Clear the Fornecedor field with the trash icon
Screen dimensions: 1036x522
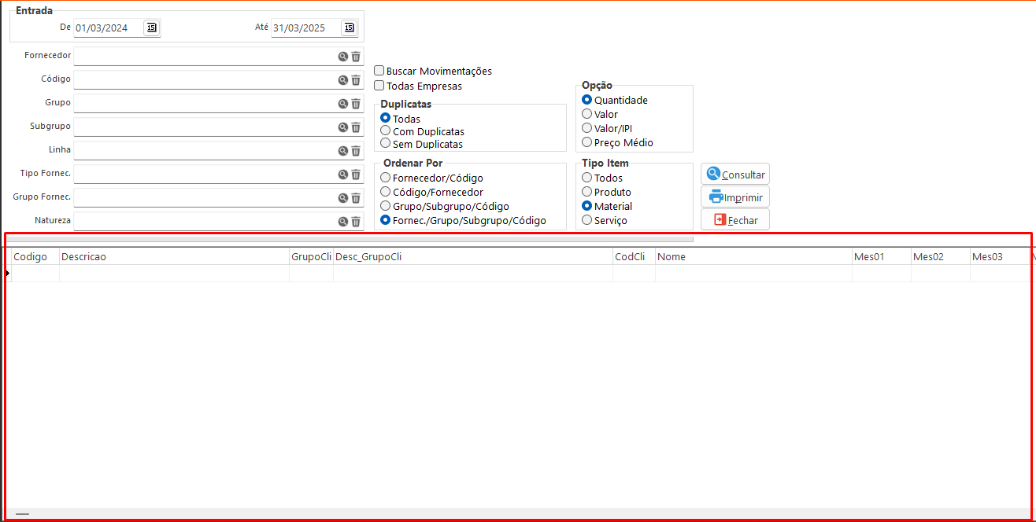tap(356, 57)
